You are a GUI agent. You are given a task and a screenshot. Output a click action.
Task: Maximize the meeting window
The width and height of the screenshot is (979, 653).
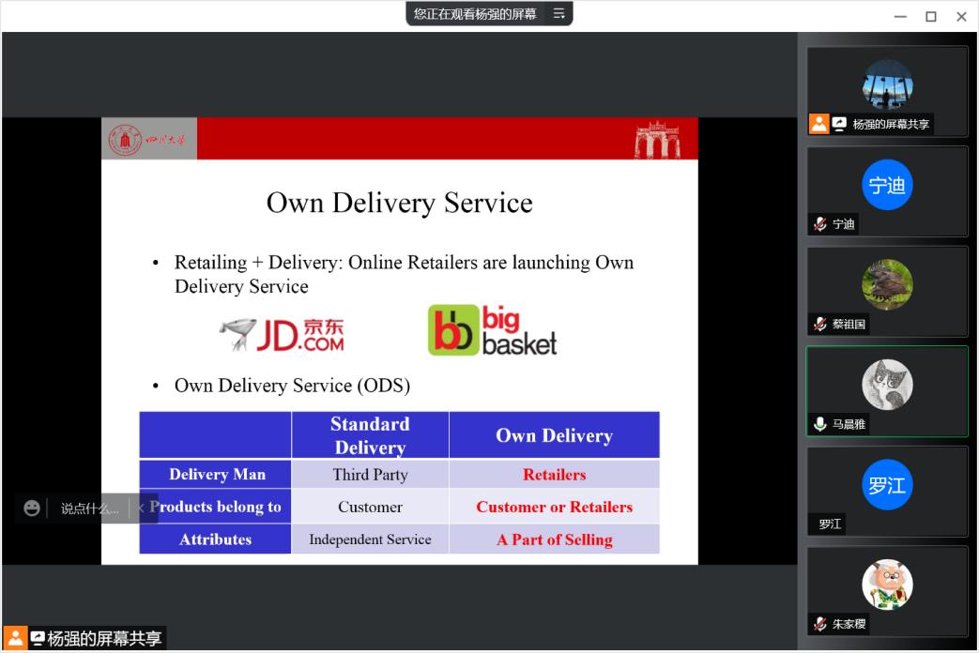tap(931, 16)
